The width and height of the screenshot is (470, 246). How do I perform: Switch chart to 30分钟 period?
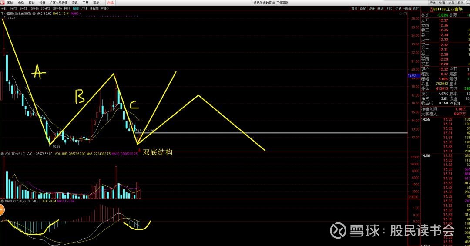(x=46, y=9)
